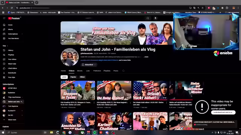Open the Subscribed bell dropdown
The height and width of the screenshot is (135, 241).
(89, 65)
